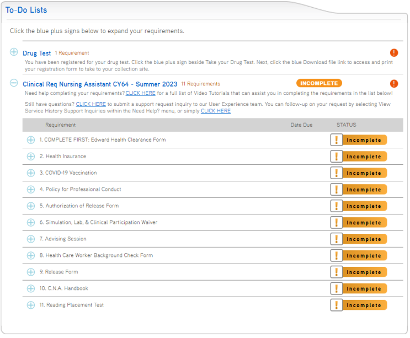This screenshot has height=338, width=410.
Task: Click exclamation icon in Simulation, Lab waiver row
Action: click(x=337, y=223)
